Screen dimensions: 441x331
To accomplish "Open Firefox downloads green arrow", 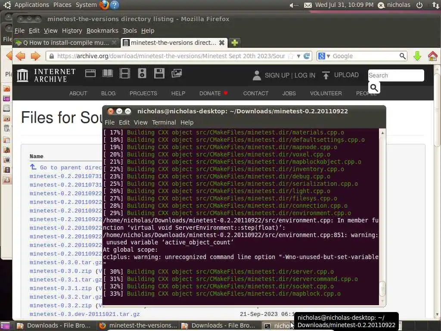I will (x=417, y=56).
